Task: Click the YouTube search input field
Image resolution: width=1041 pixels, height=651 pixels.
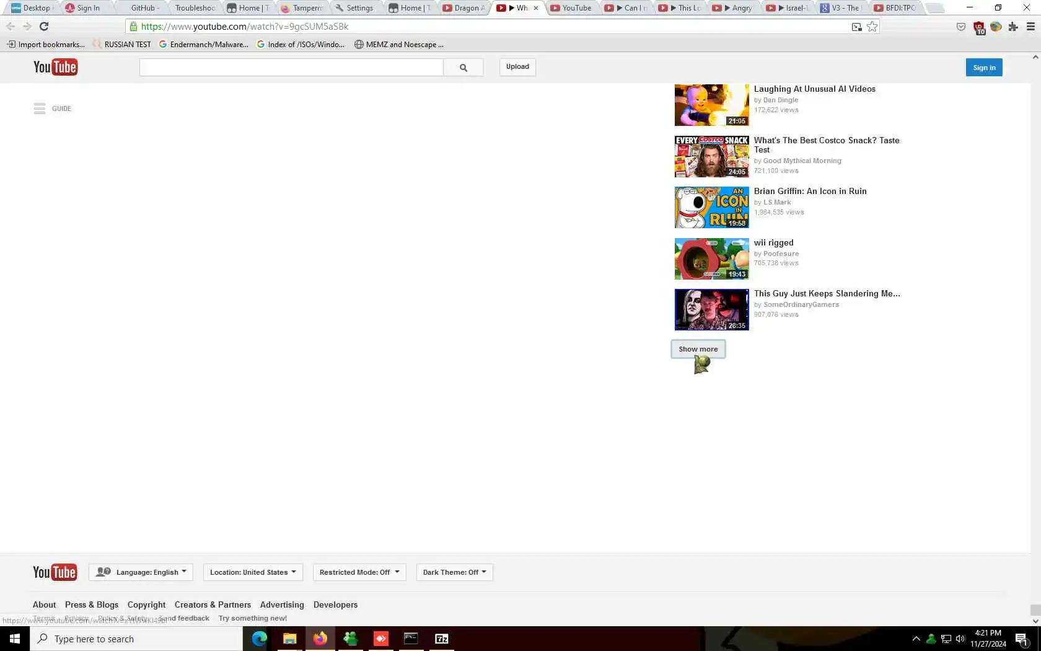Action: coord(291,68)
